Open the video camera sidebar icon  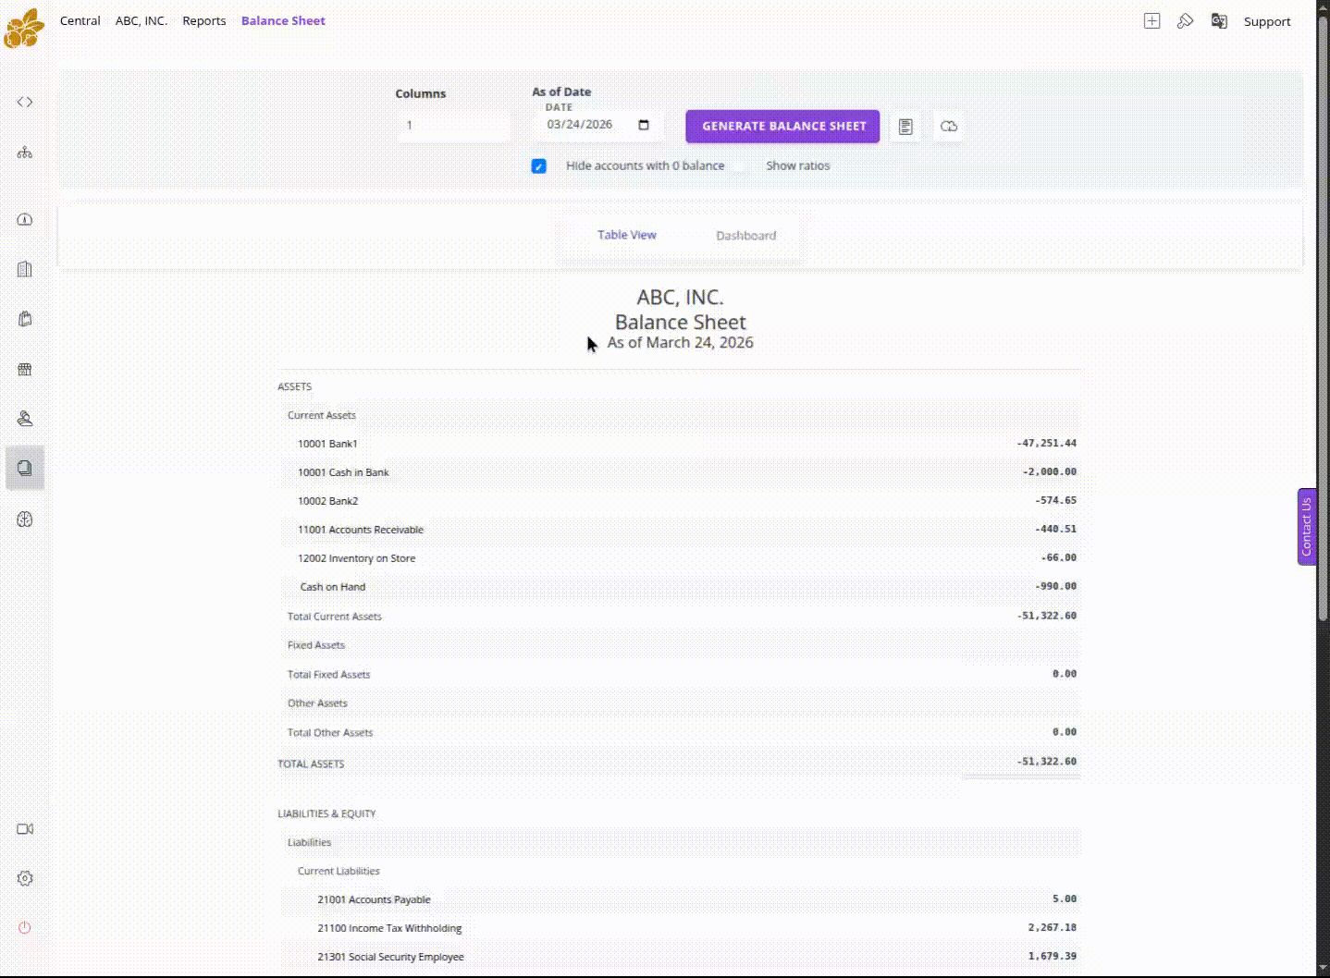24,829
